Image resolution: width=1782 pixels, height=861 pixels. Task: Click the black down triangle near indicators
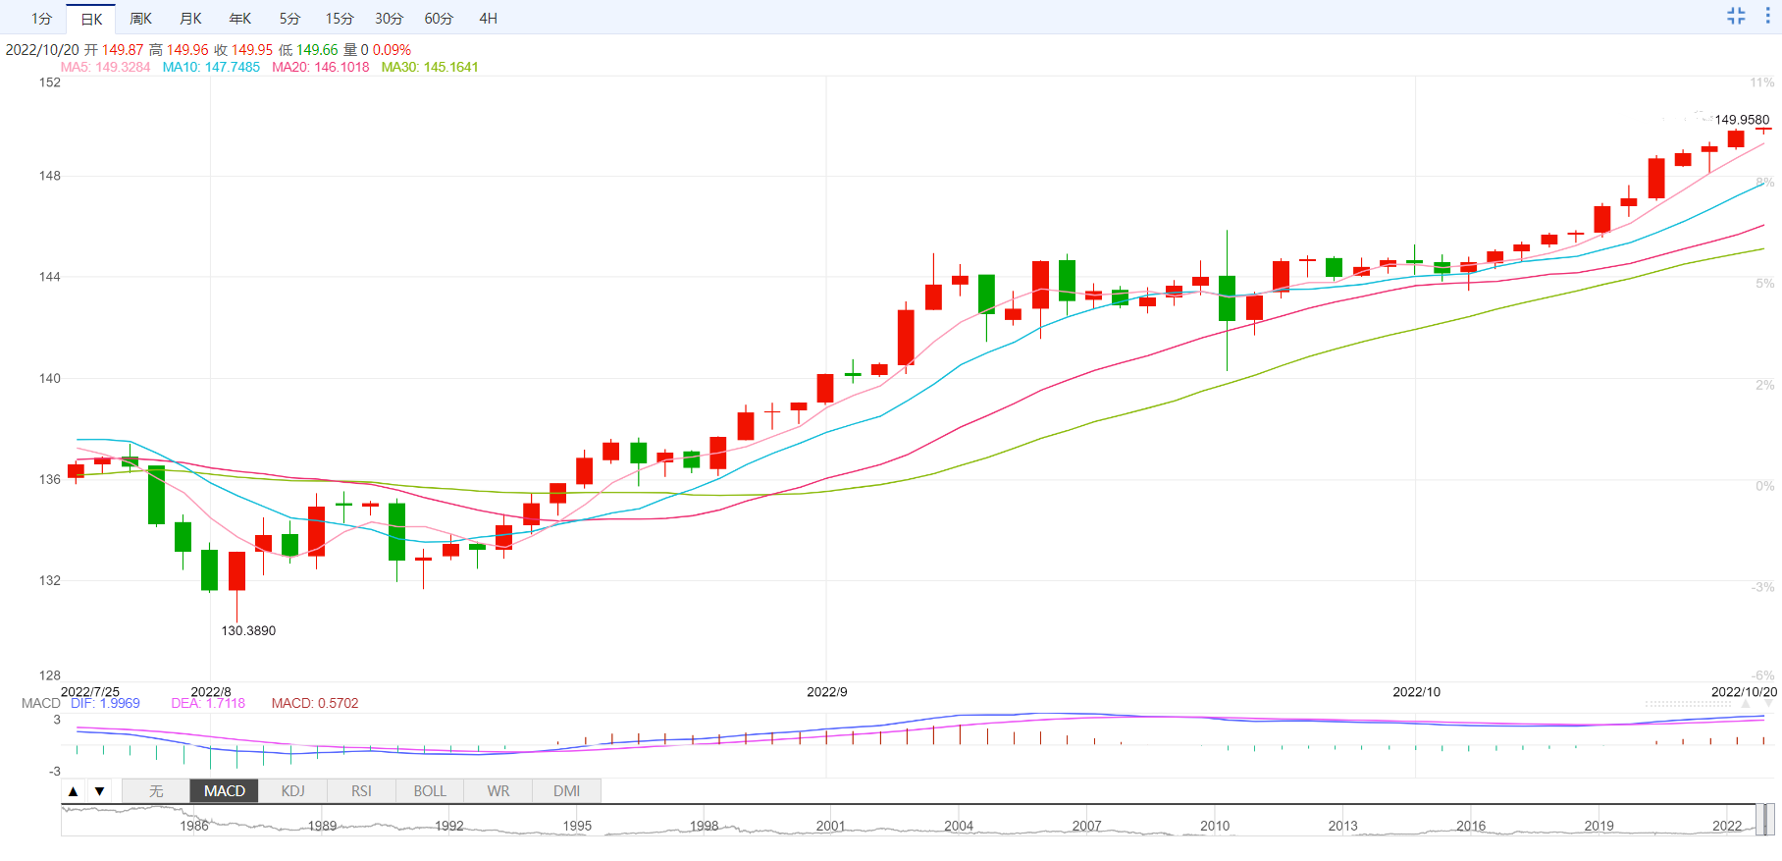99,791
